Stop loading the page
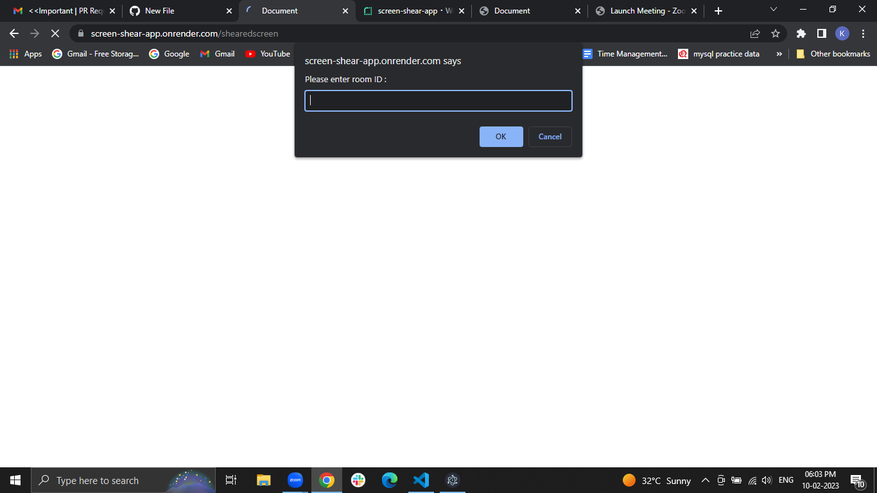This screenshot has width=877, height=493. pos(55,33)
